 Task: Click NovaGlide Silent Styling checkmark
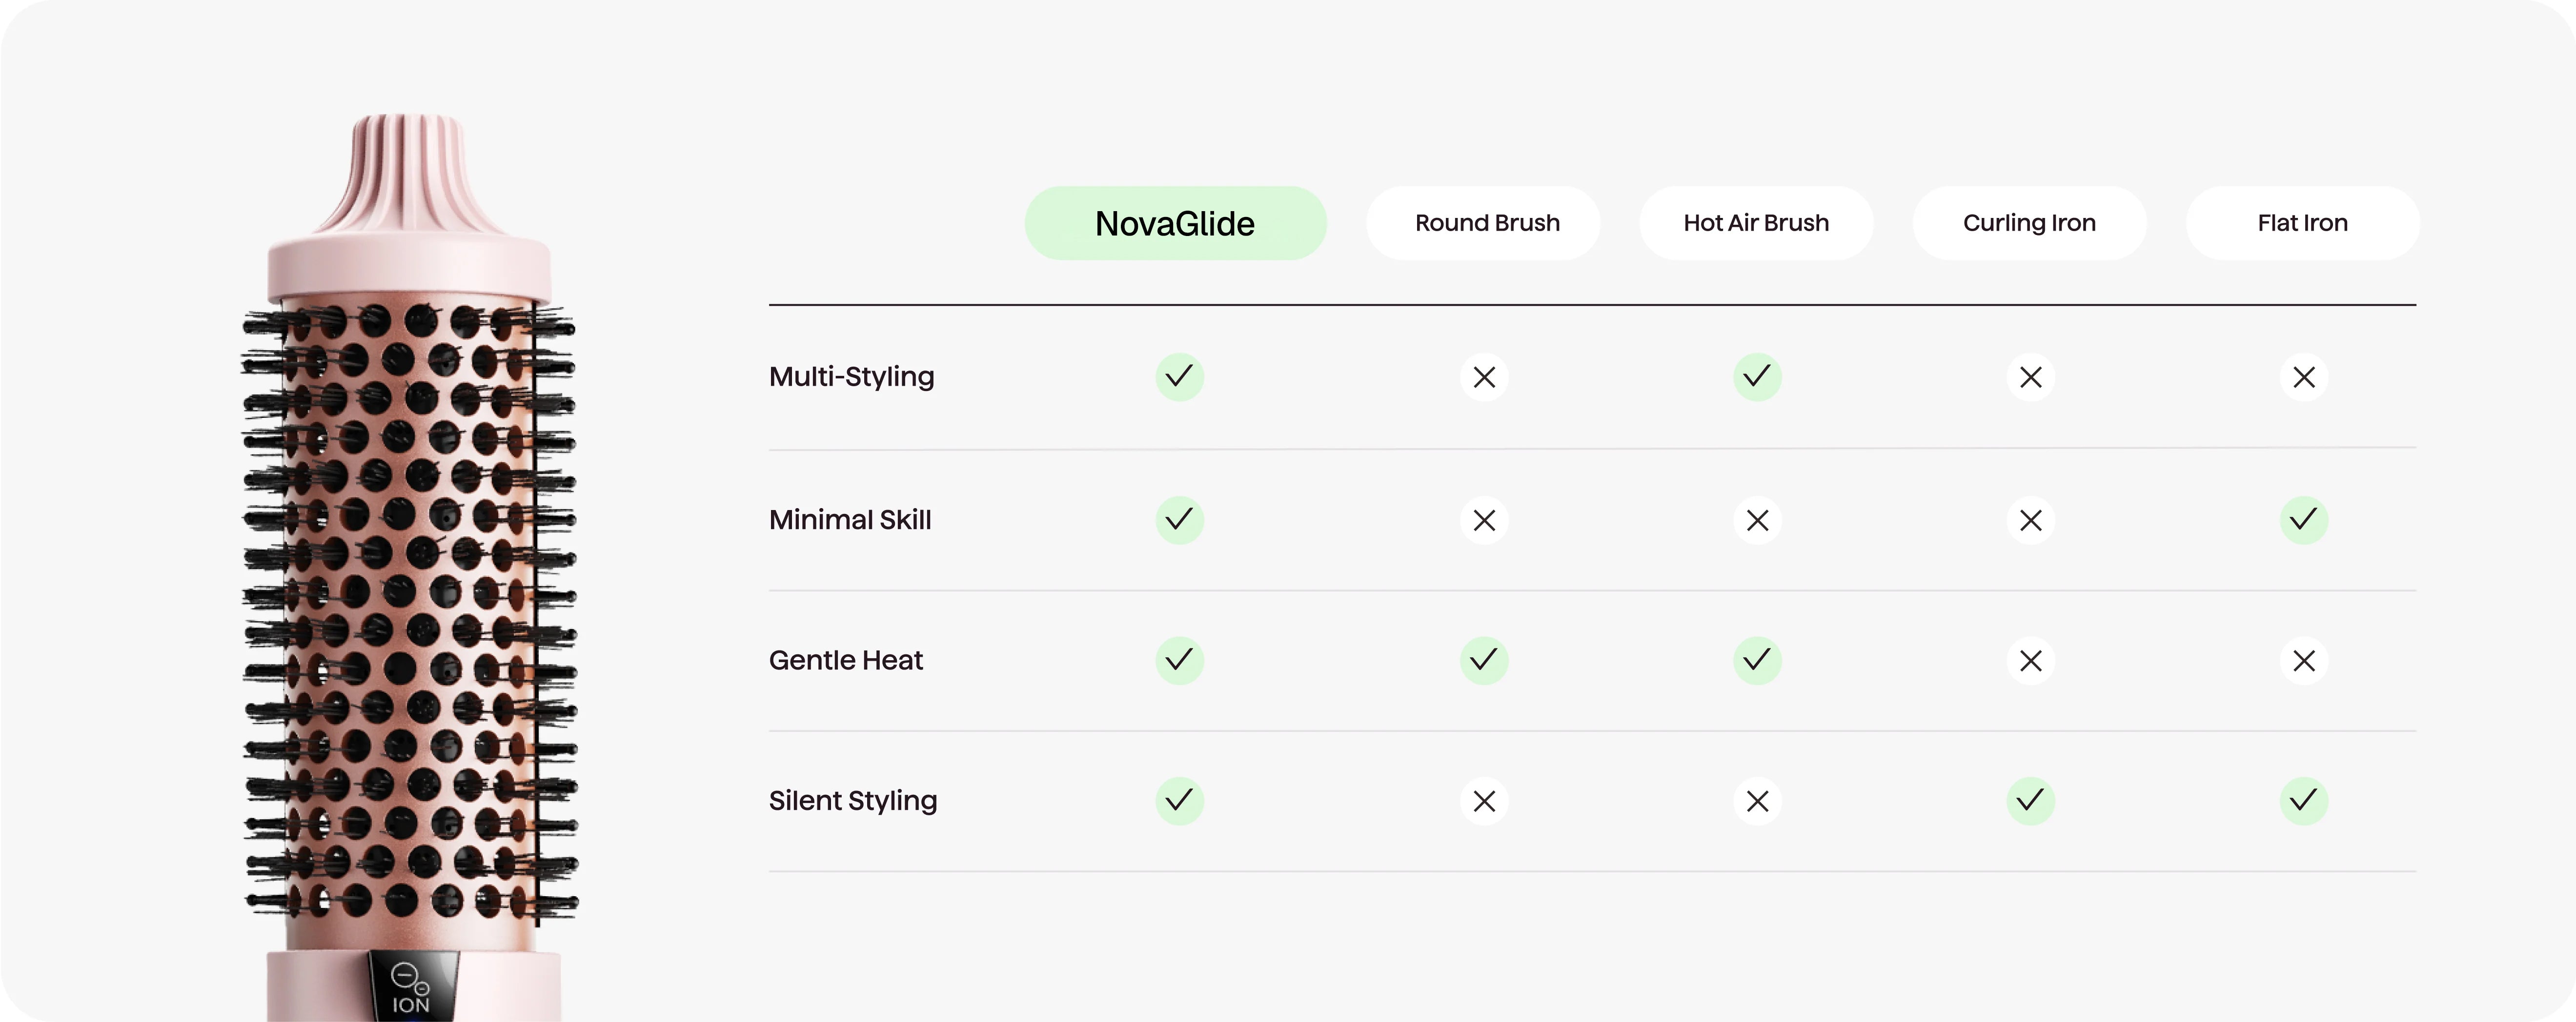pos(1179,800)
